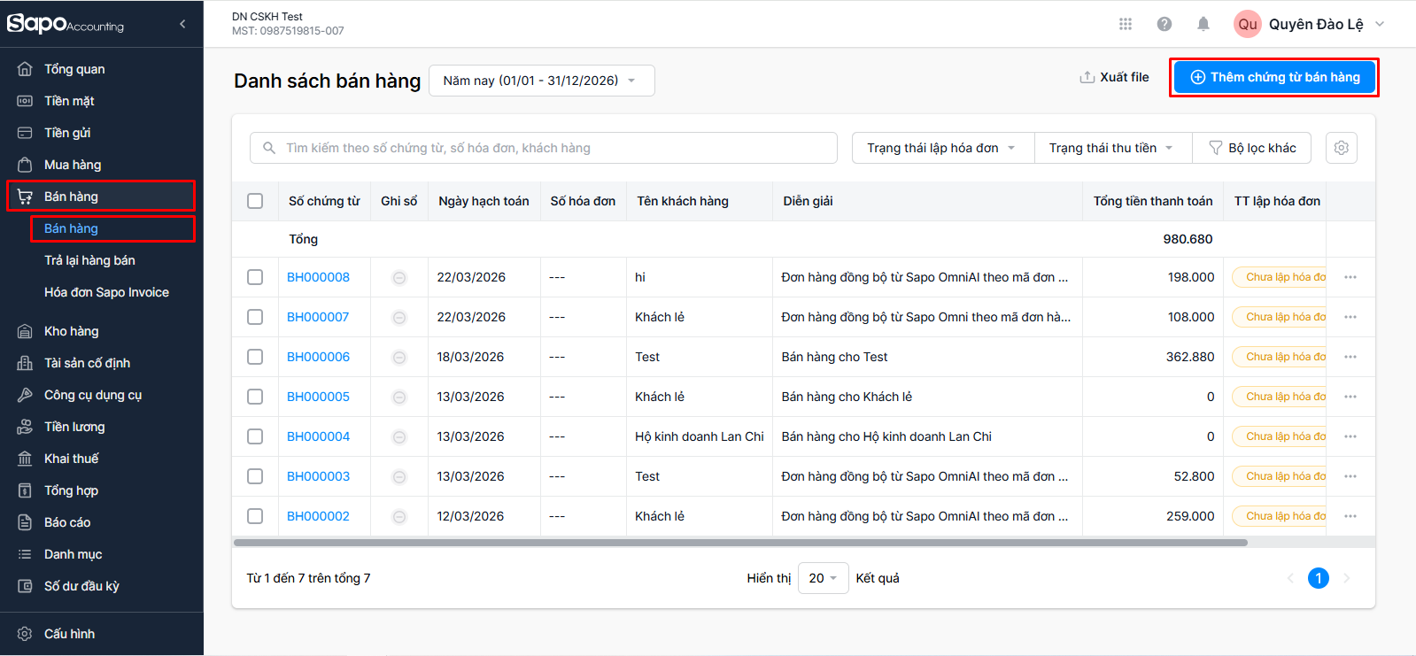Image resolution: width=1416 pixels, height=656 pixels.
Task: Click the help question mark icon
Action: click(1165, 24)
